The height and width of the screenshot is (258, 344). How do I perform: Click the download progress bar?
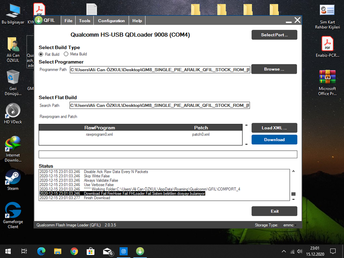coord(168,154)
